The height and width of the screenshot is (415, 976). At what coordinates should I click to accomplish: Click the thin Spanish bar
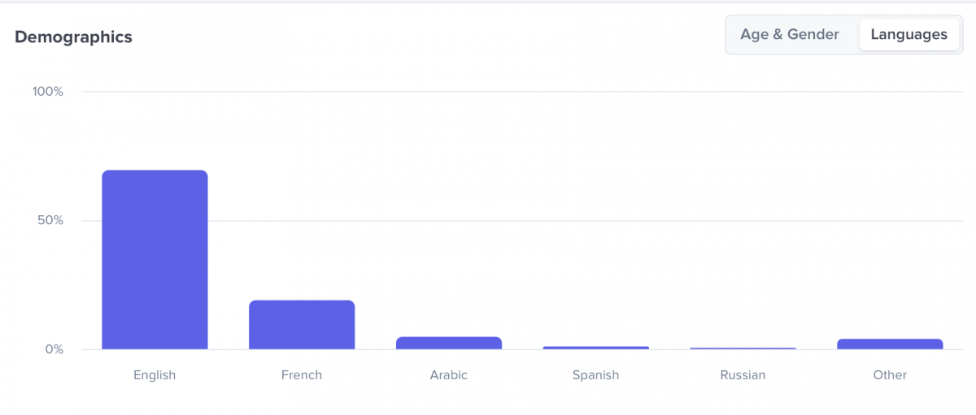(596, 348)
